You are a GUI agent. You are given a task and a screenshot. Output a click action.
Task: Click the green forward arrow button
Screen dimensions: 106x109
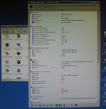(60, 105)
